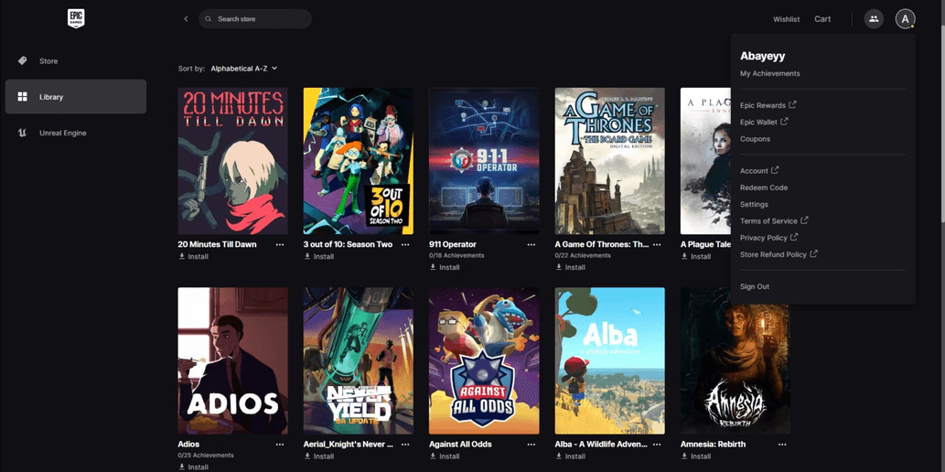Click the Library grid icon in sidebar
Image resolution: width=945 pixels, height=472 pixels.
click(22, 96)
